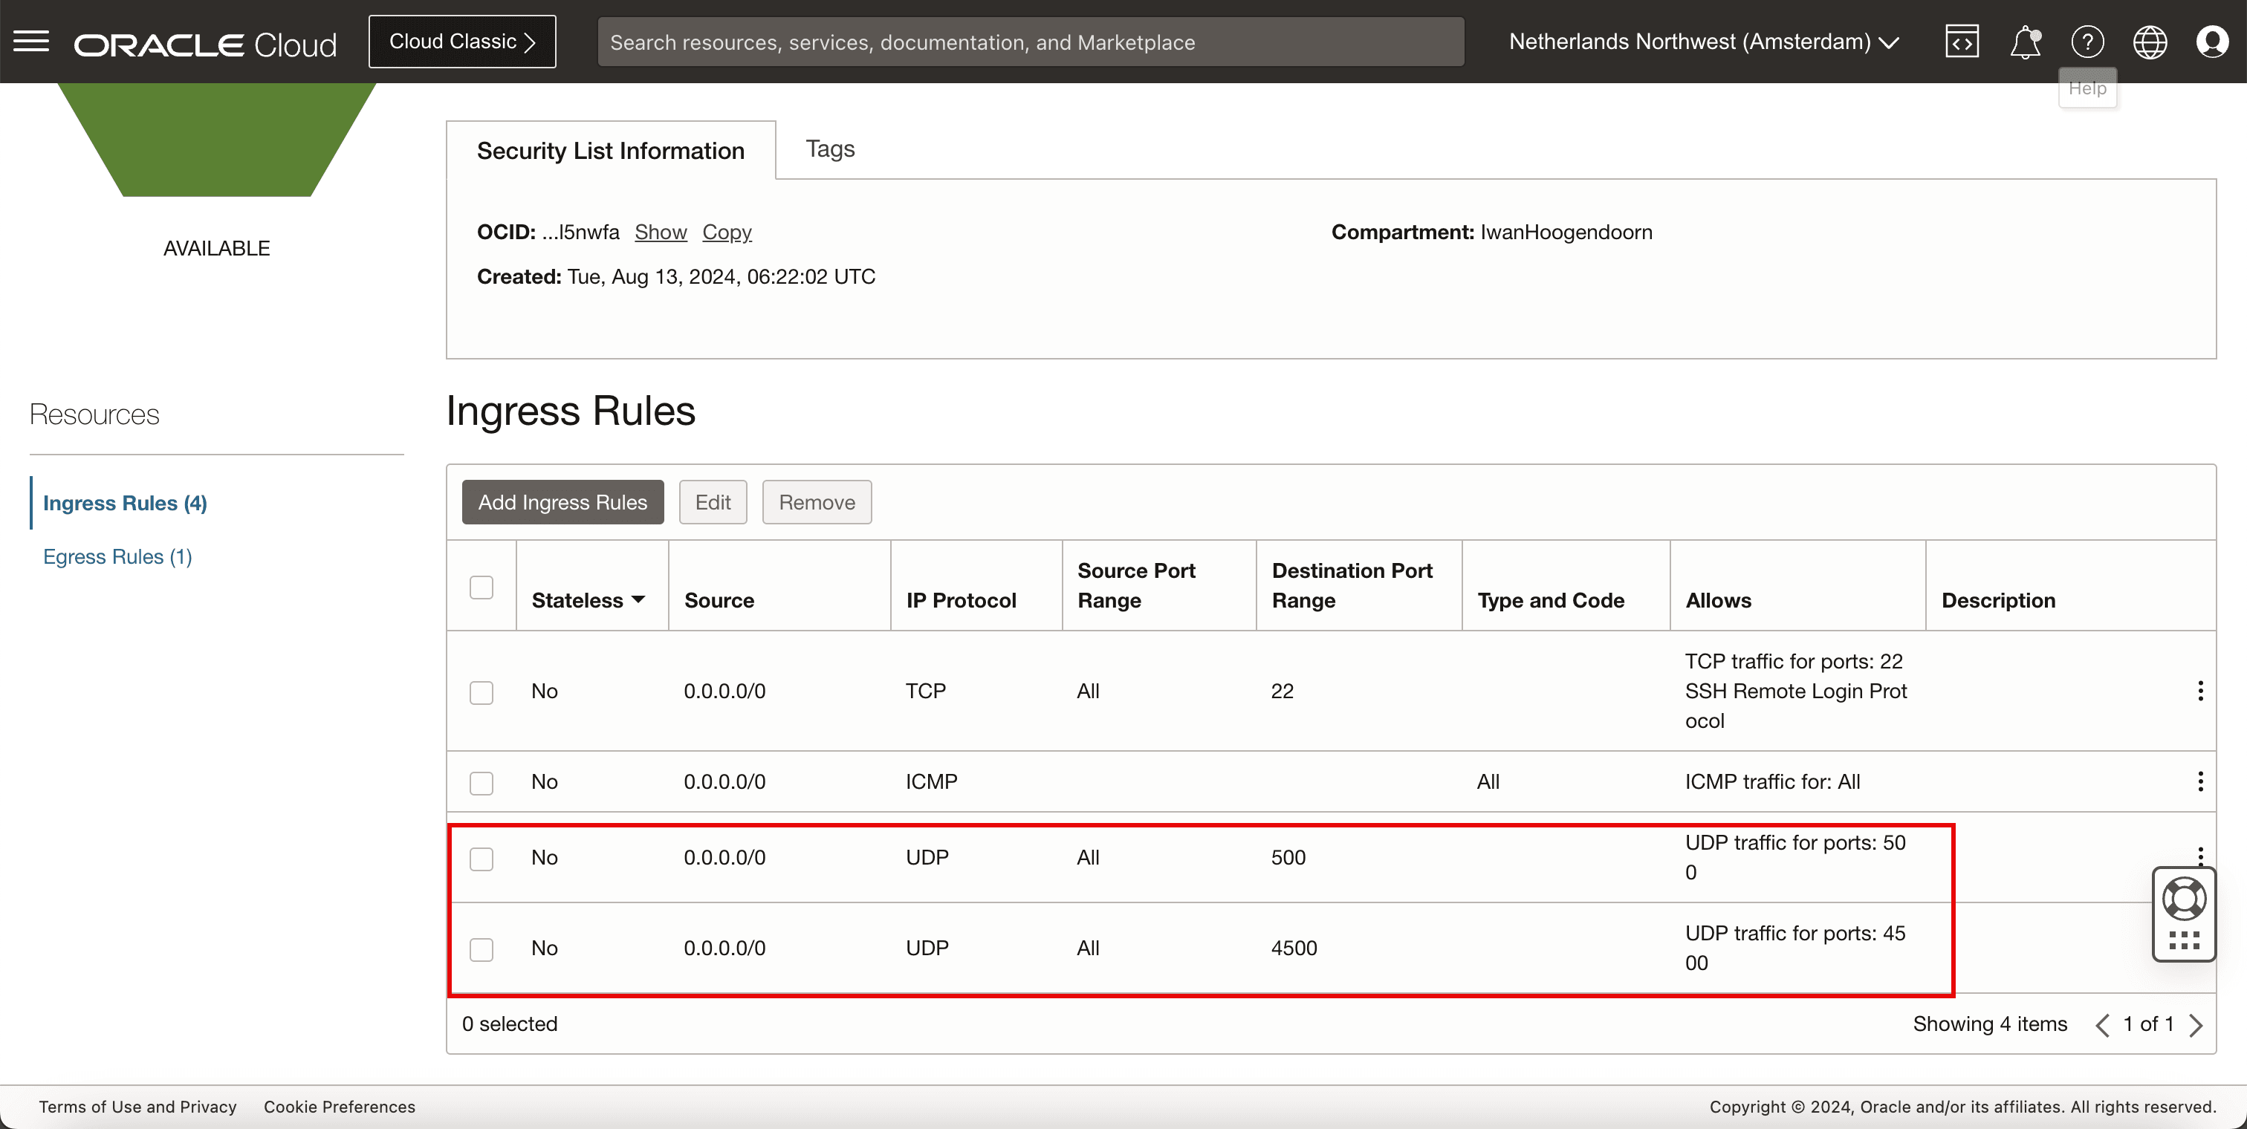This screenshot has width=2247, height=1129.
Task: Open actions menu for ICMP rule
Action: coord(2200,781)
